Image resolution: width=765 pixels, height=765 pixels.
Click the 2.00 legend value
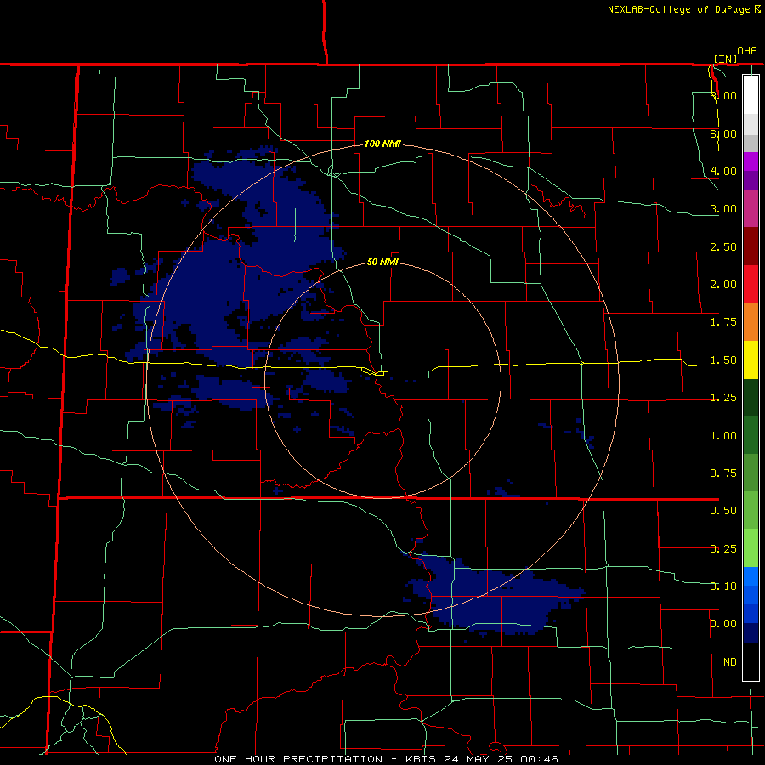pos(723,285)
